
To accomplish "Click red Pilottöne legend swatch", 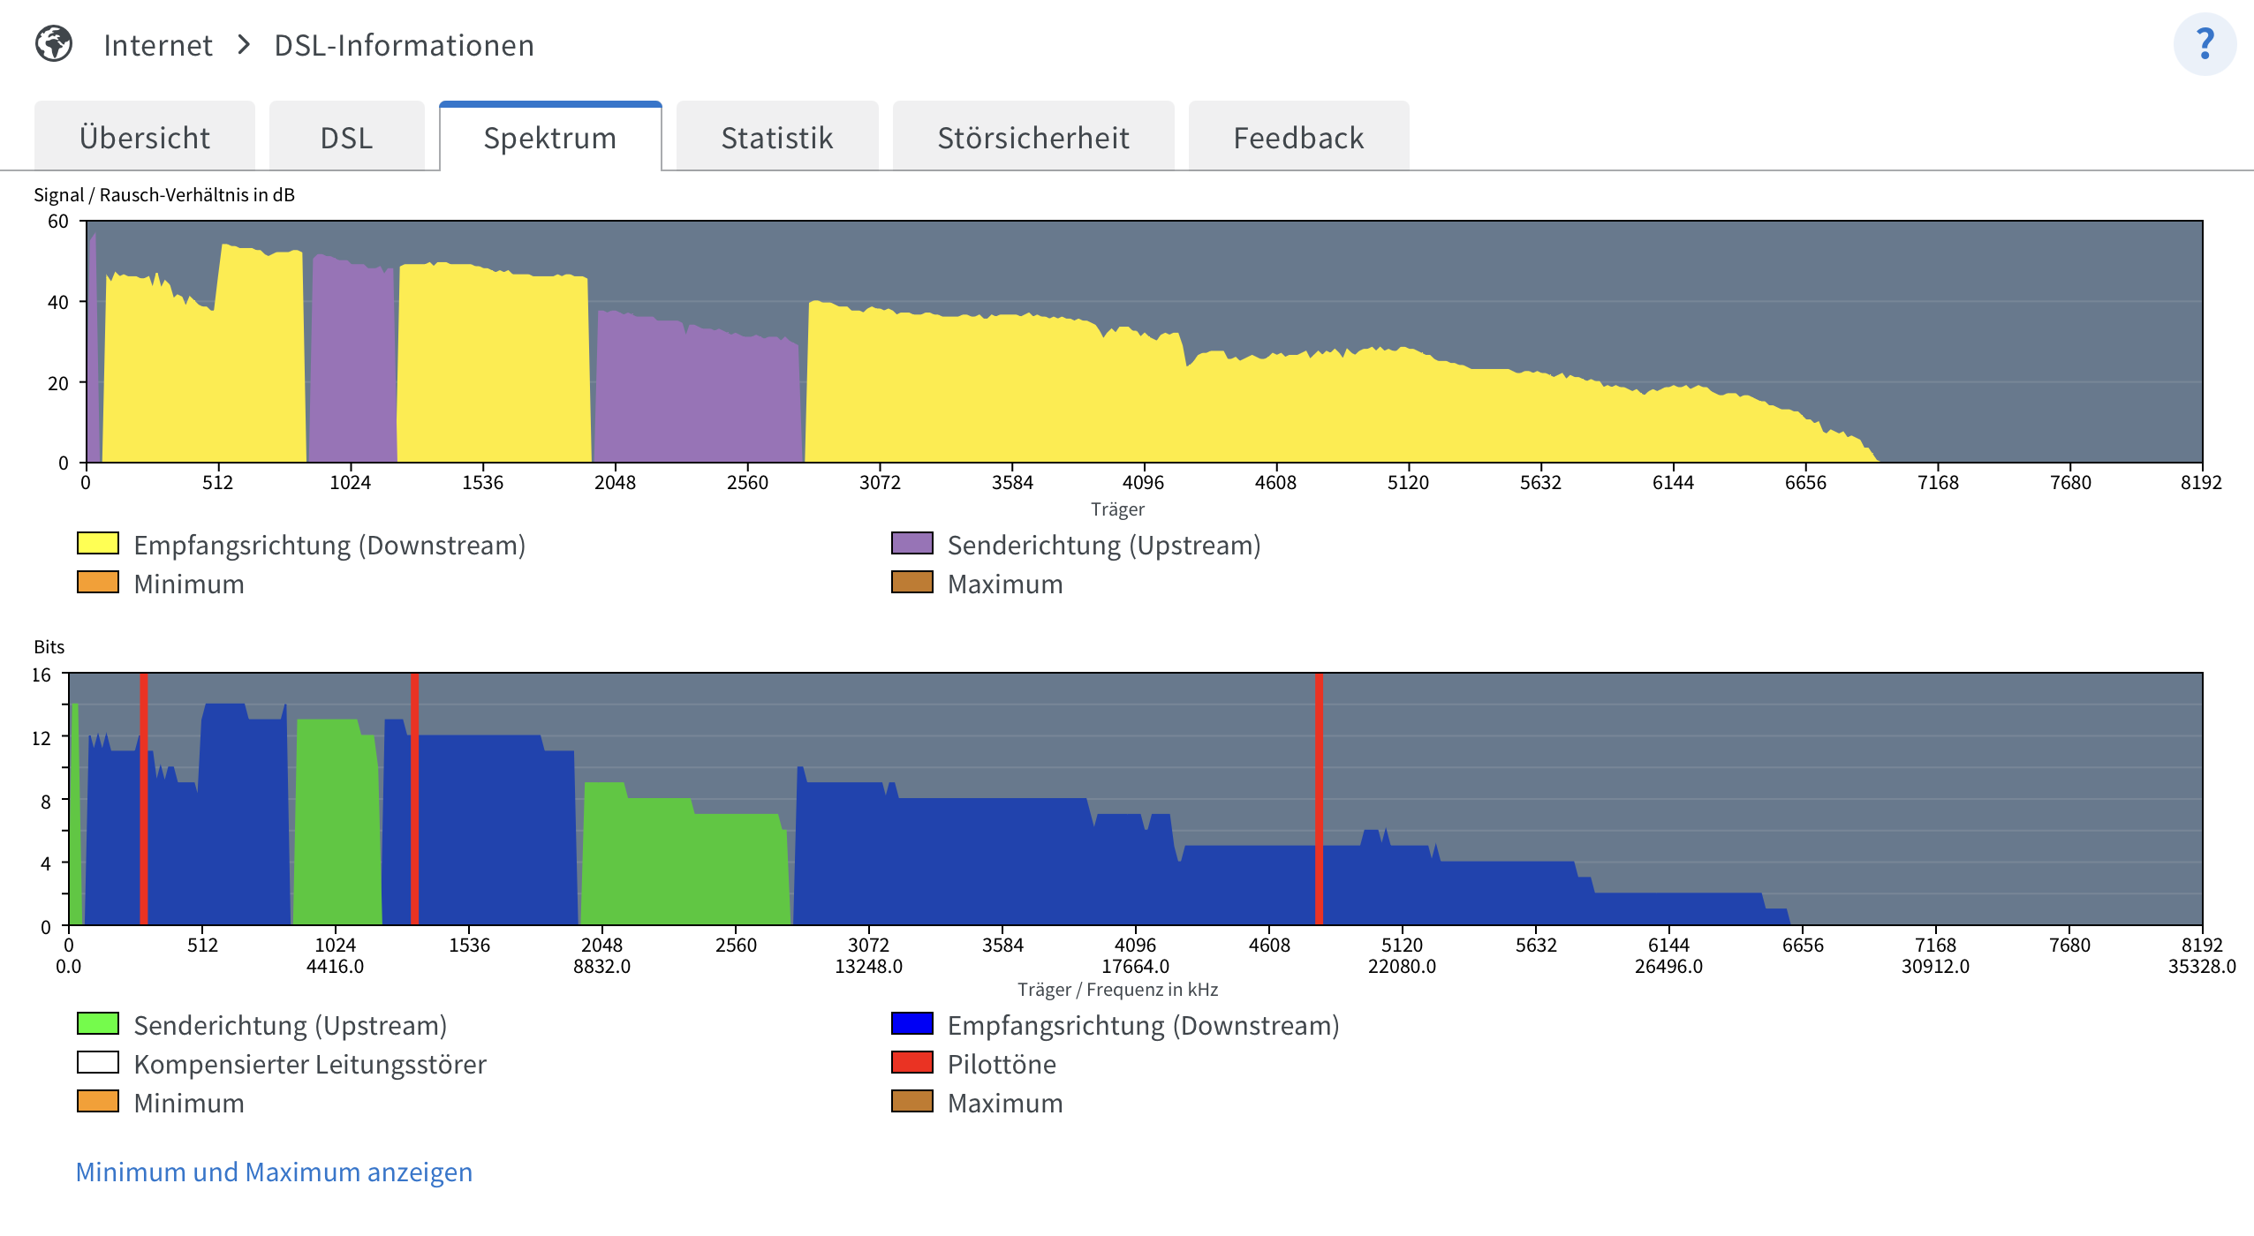I will [911, 1062].
